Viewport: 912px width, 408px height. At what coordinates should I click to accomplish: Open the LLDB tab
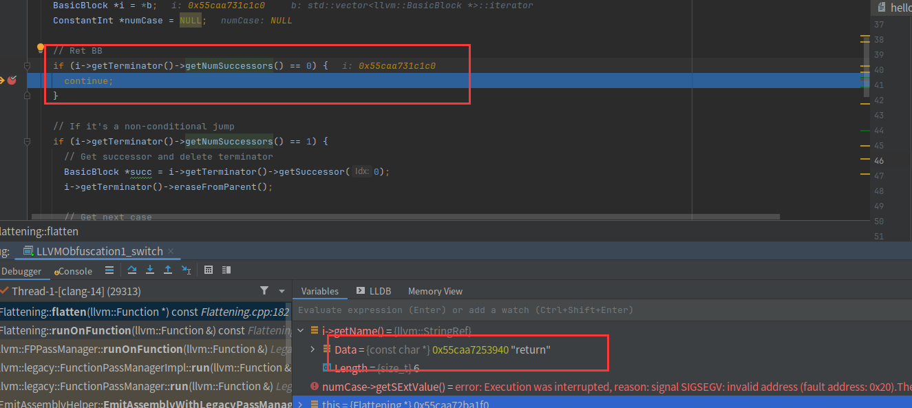coord(374,291)
